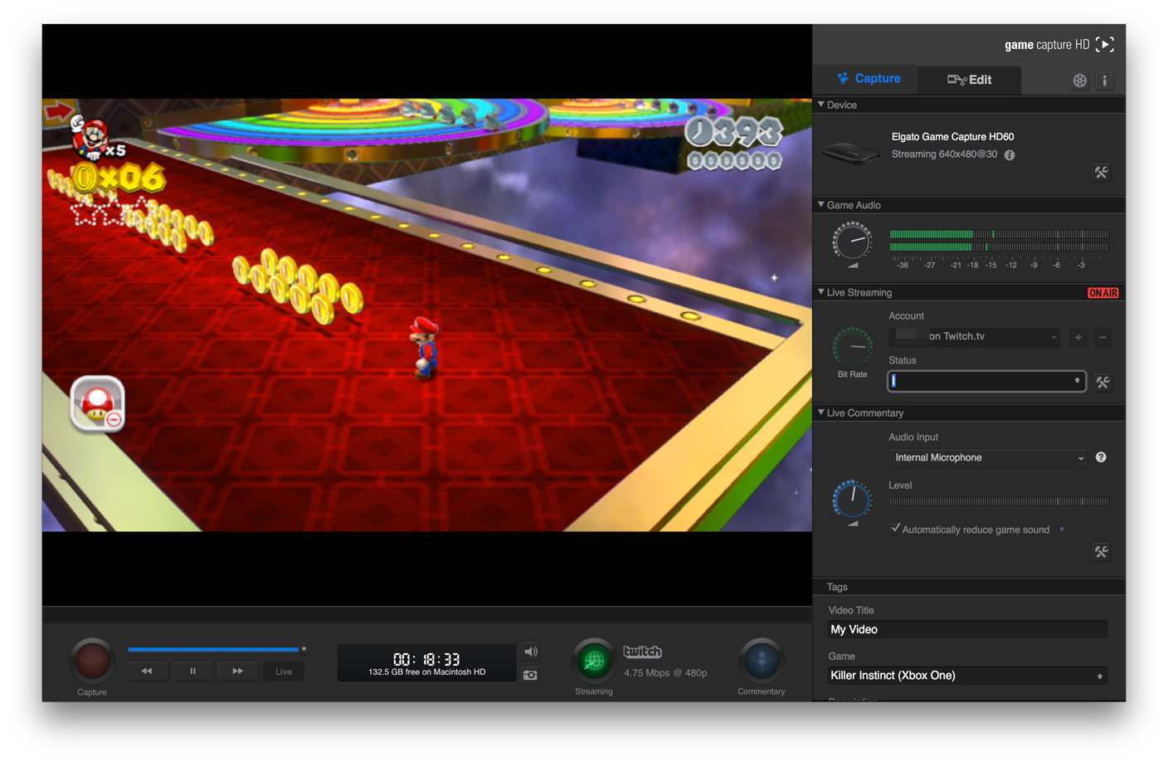Open Live Commentary wrench settings

(1101, 551)
